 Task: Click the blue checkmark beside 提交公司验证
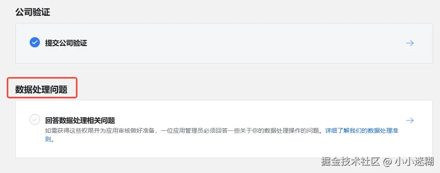[x=35, y=43]
